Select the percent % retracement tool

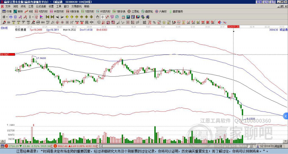pyautogui.click(x=154, y=22)
